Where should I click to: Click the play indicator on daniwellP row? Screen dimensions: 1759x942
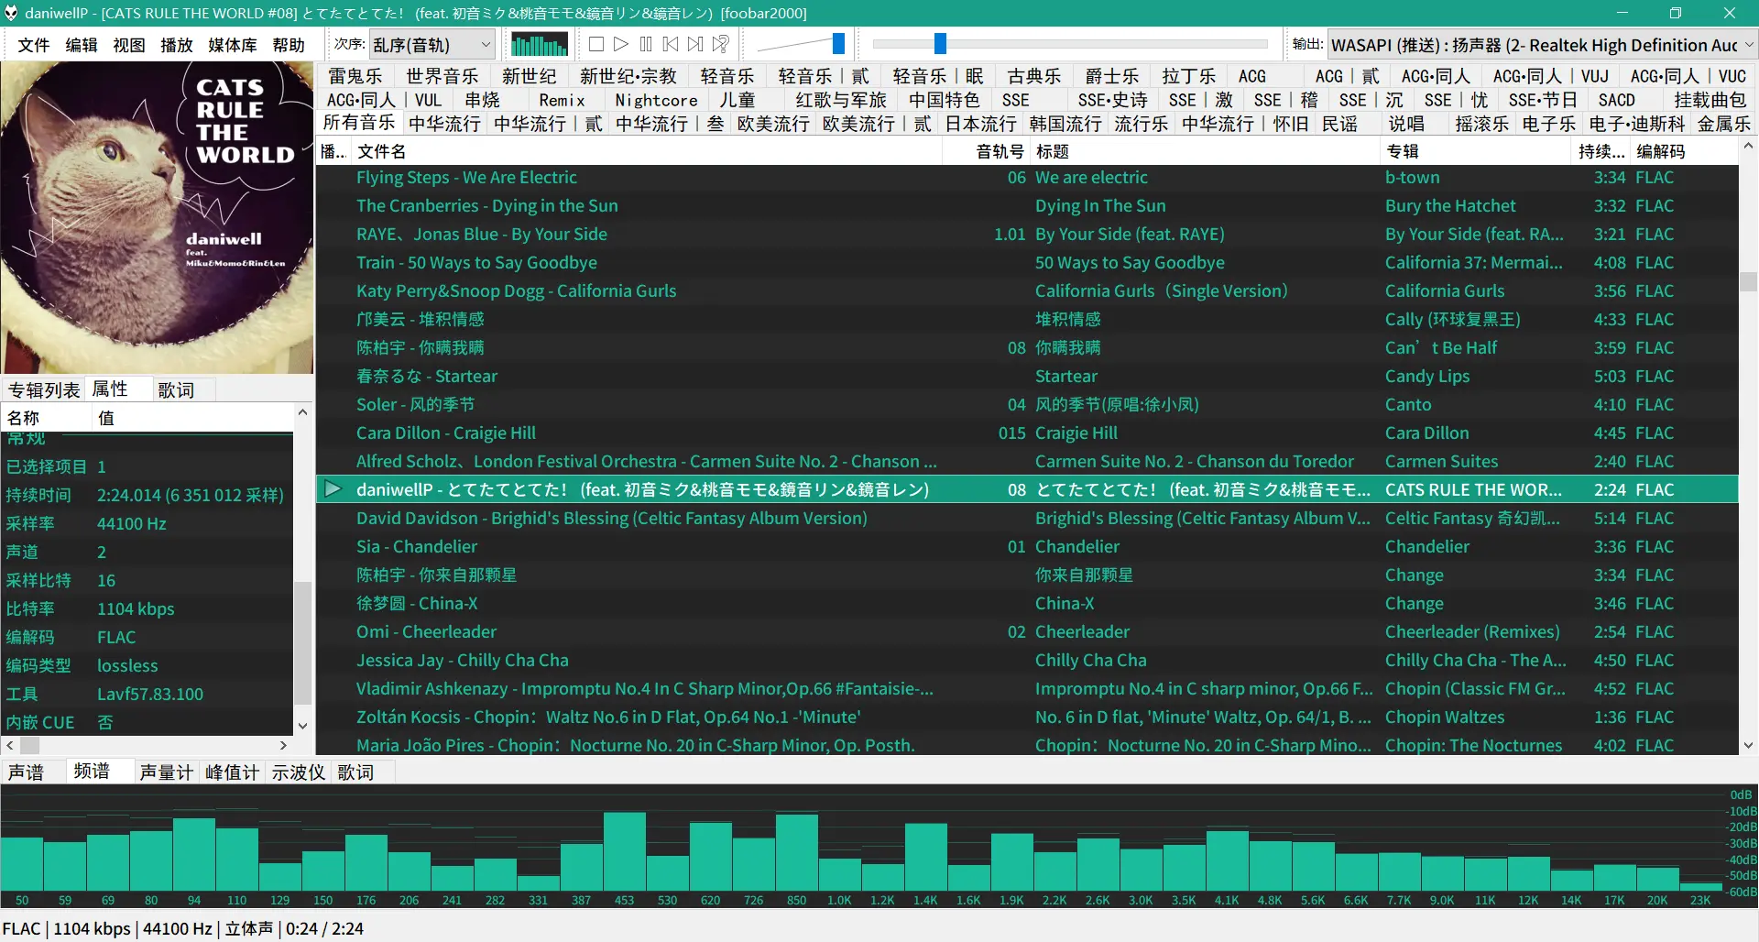click(333, 489)
